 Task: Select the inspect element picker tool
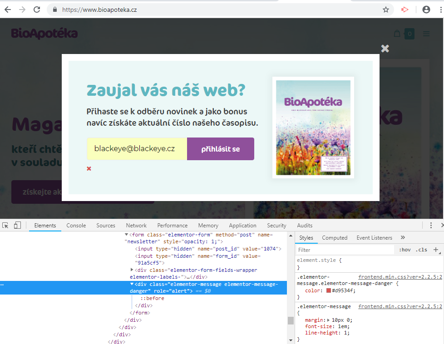click(6, 225)
